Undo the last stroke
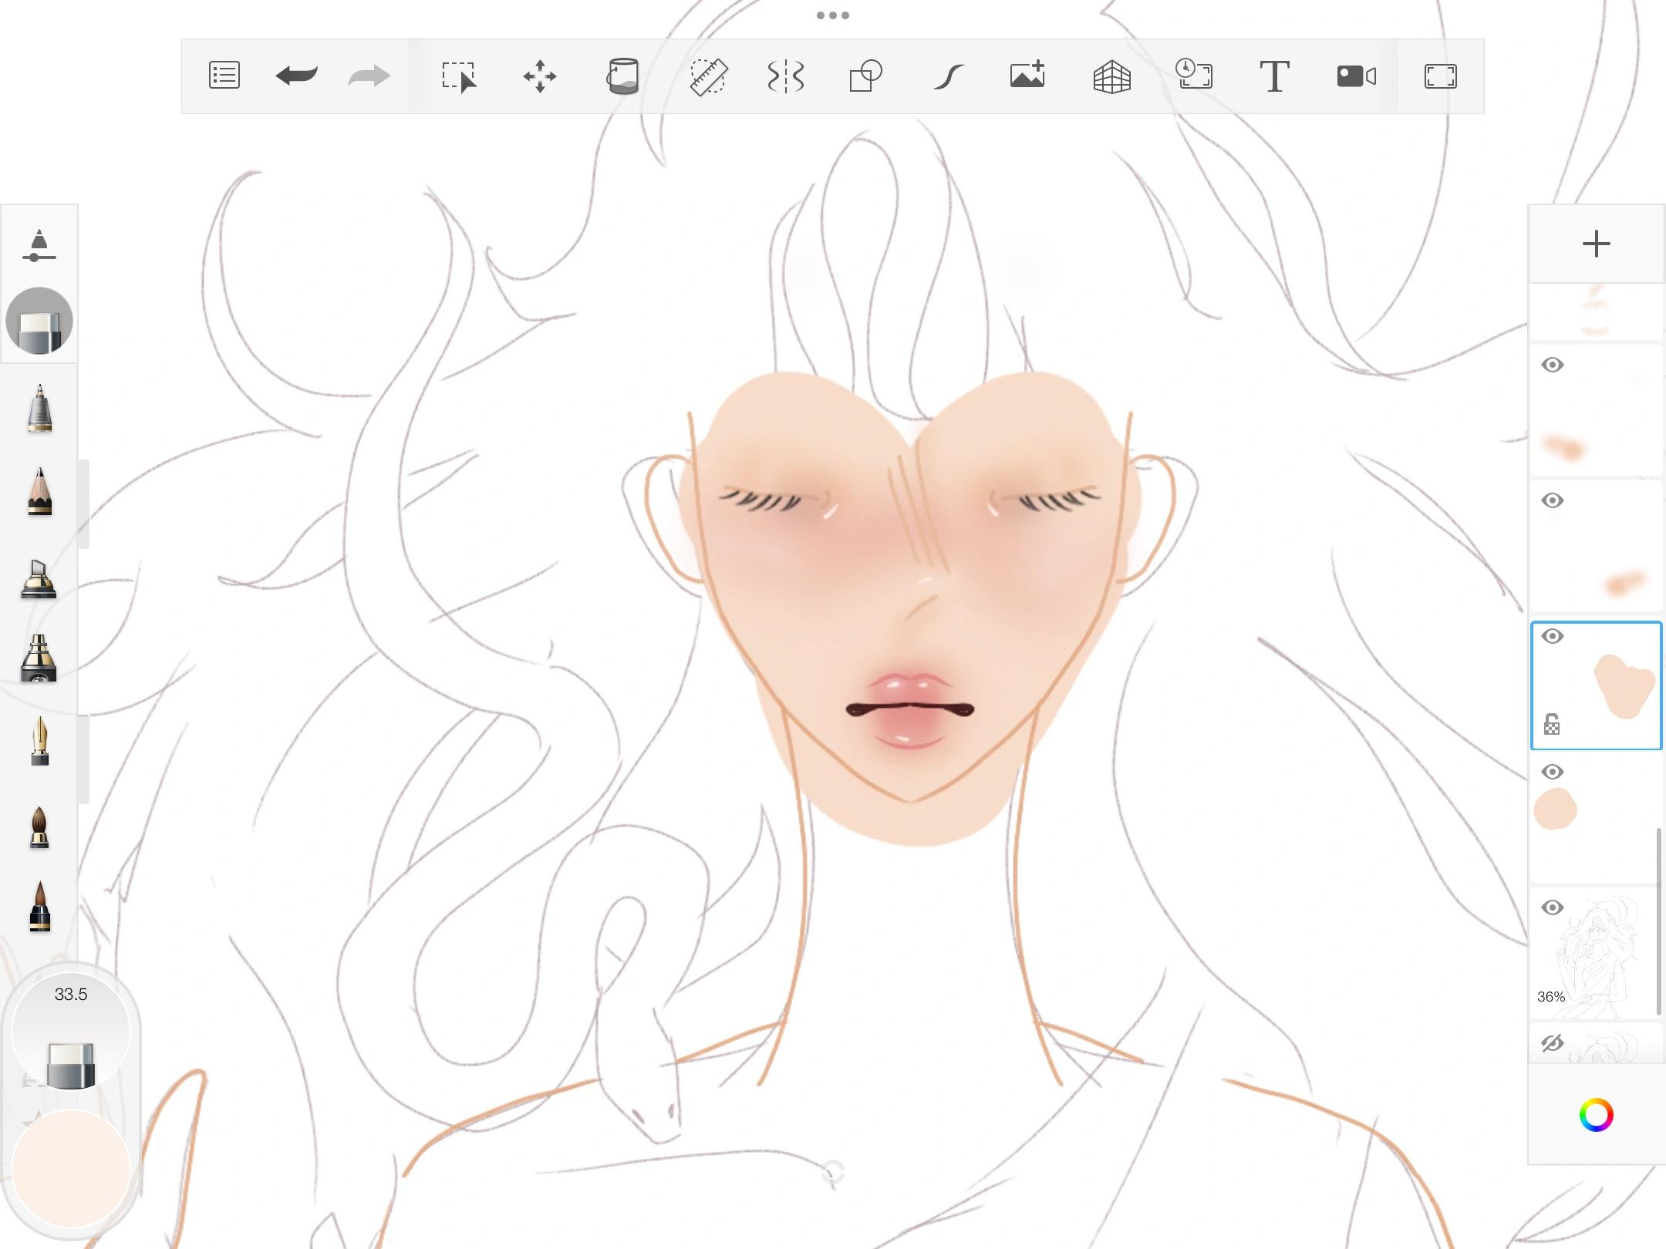Viewport: 1666px width, 1249px height. point(295,76)
